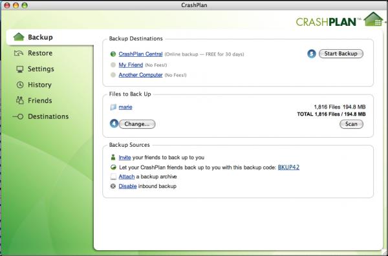The height and width of the screenshot is (256, 388).
Task: Click the Friends people icon
Action: click(20, 100)
